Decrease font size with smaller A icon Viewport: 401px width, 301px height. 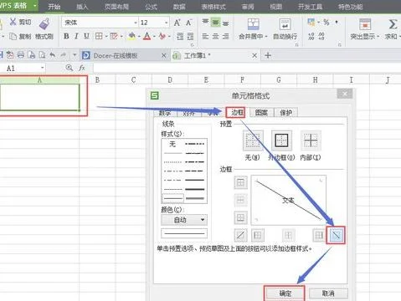coord(189,23)
